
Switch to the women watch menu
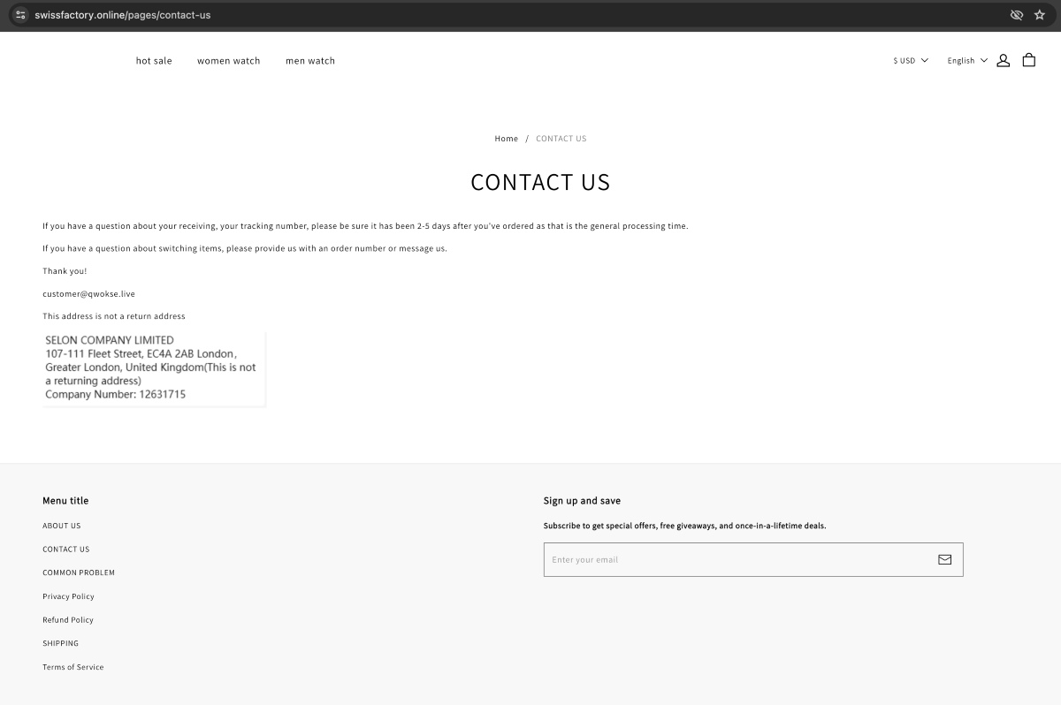pos(228,60)
